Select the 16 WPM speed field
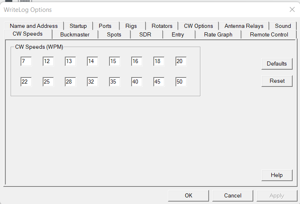 tap(136, 61)
